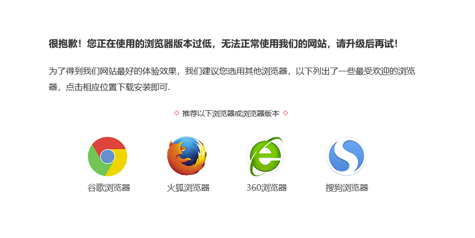Click the white S inside Sogou logo
This screenshot has height=238, width=475.
pos(347,156)
